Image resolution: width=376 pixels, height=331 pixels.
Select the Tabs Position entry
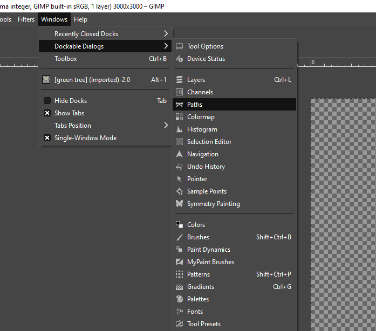coord(105,126)
